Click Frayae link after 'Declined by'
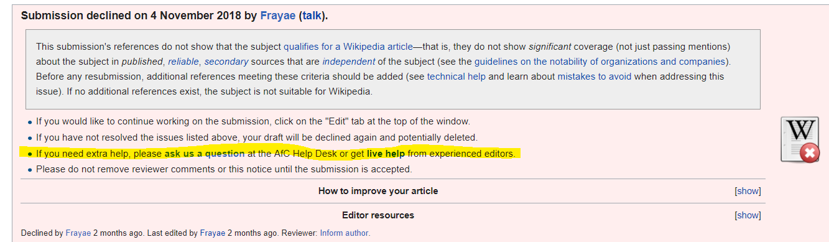 78,233
